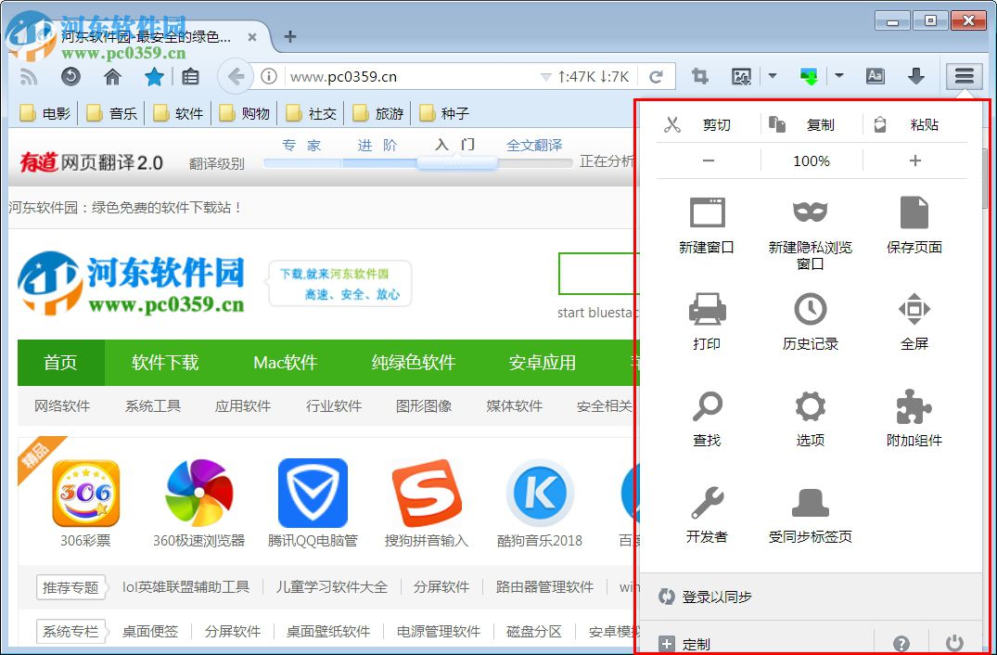This screenshot has height=655, width=997.
Task: Toggle full screen mode (全屏)
Action: (913, 309)
